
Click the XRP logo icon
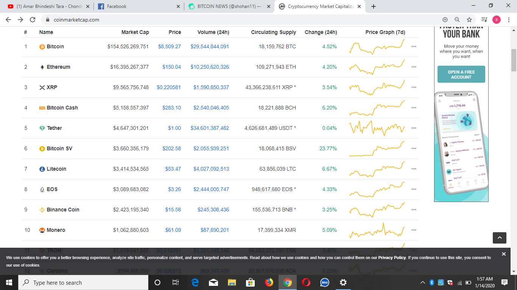click(42, 88)
